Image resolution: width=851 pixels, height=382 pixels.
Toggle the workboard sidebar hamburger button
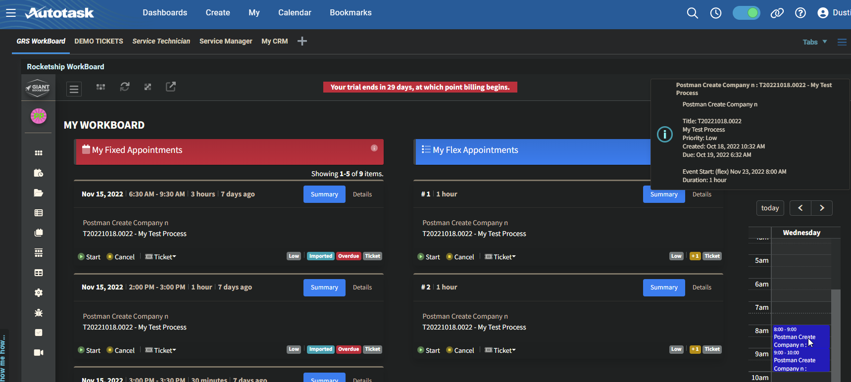pos(74,89)
